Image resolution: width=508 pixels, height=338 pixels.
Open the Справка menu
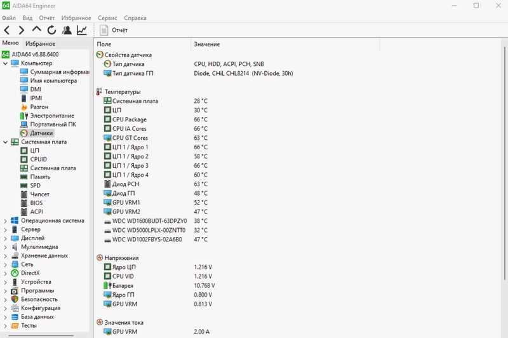pyautogui.click(x=135, y=18)
